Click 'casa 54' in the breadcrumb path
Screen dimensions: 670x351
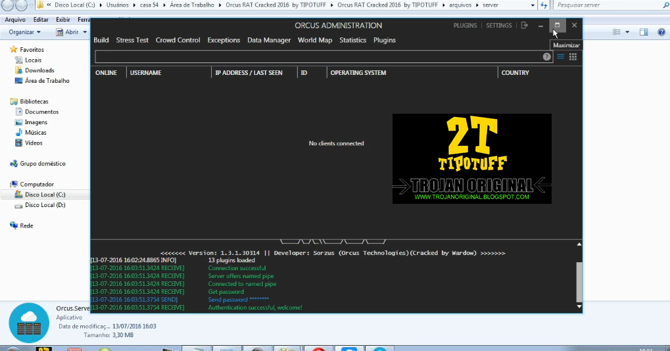pyautogui.click(x=149, y=5)
